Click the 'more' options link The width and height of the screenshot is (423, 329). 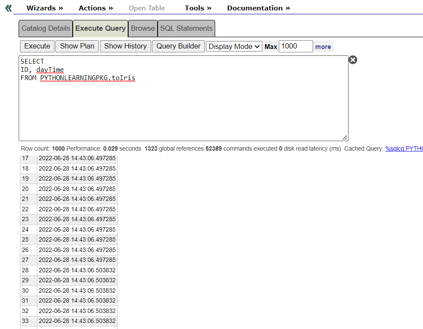[323, 47]
